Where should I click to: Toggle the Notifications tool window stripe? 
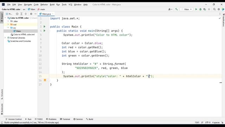[x=224, y=20]
